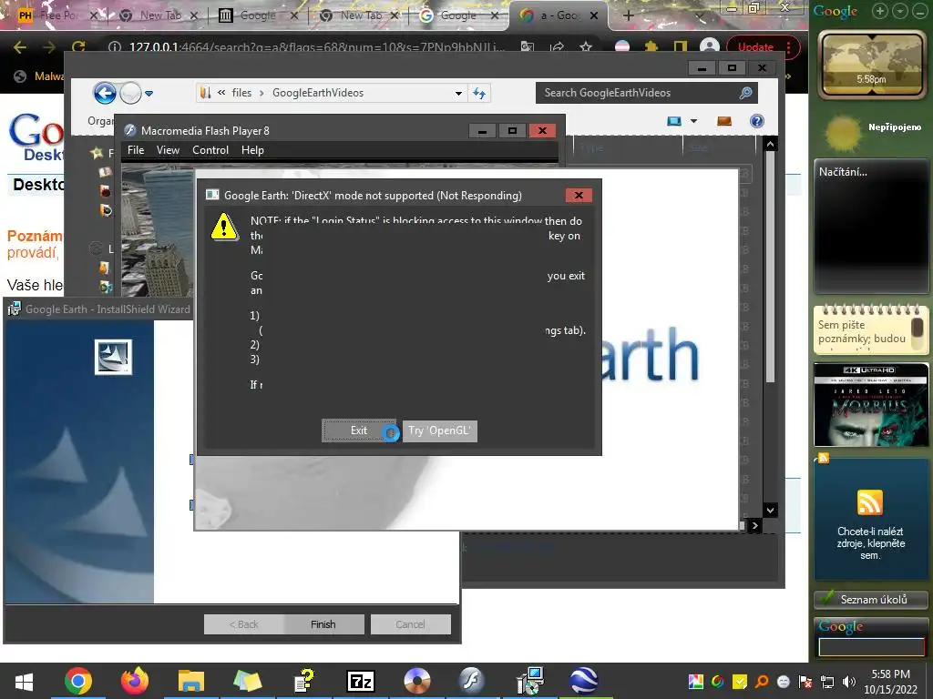Switch to Flash Player taskbar icon
The image size is (933, 699).
(x=473, y=681)
